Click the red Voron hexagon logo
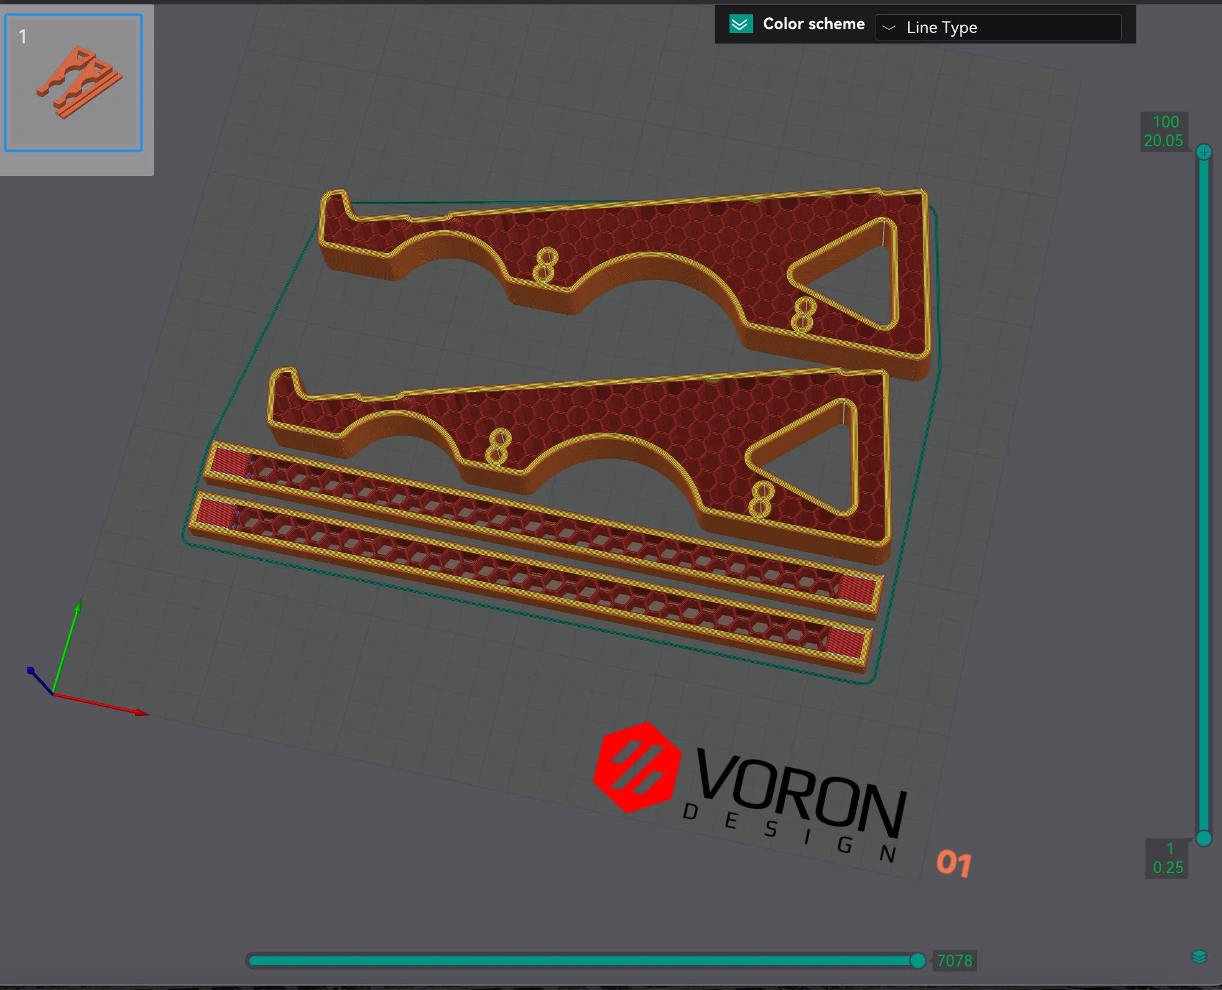This screenshot has width=1222, height=990. click(x=637, y=767)
